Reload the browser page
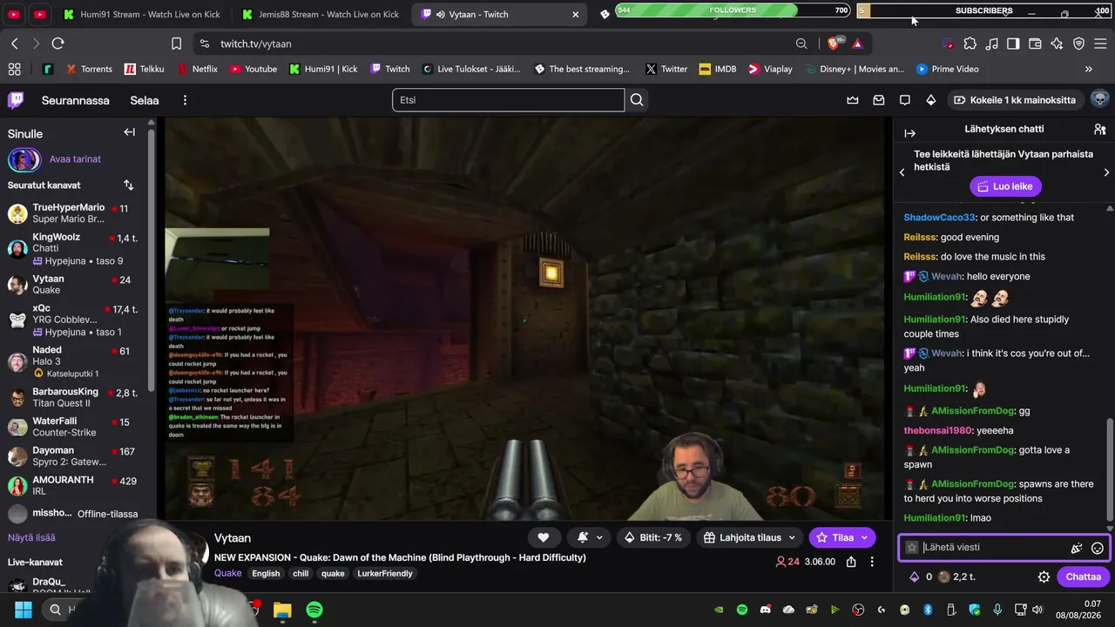Viewport: 1115px width, 627px height. 57,44
